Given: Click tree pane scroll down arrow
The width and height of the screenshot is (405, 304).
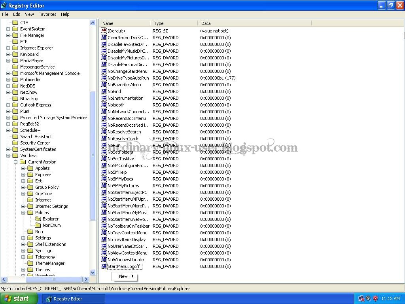Looking at the screenshot, I should [93, 272].
